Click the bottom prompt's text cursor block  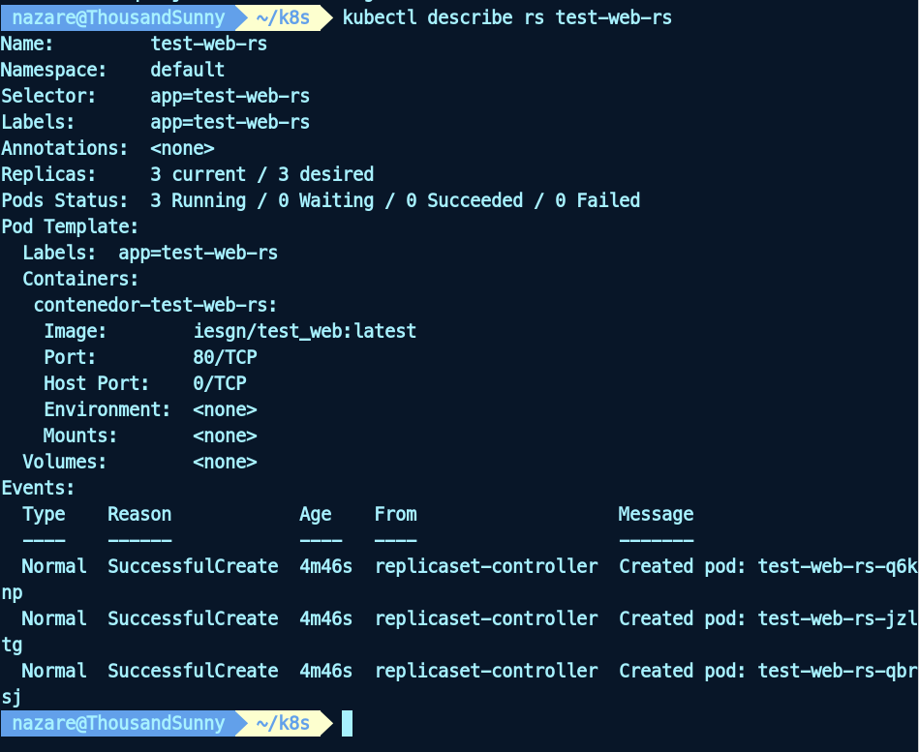pyautogui.click(x=347, y=723)
